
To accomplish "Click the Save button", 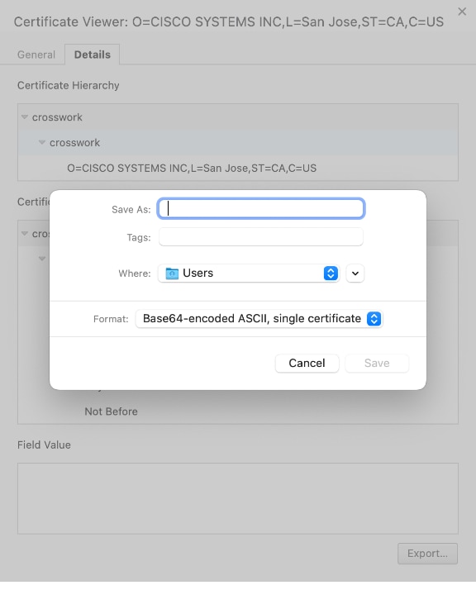I will pos(377,363).
